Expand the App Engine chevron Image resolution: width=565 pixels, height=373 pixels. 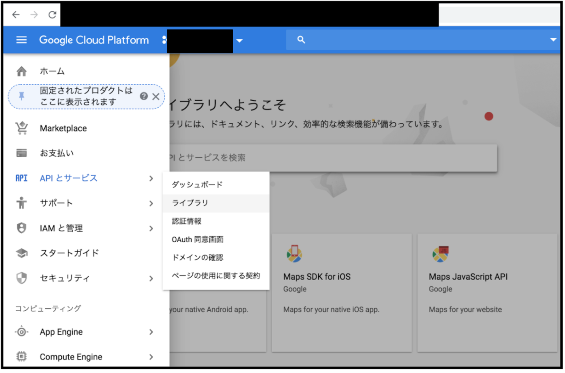[151, 333]
